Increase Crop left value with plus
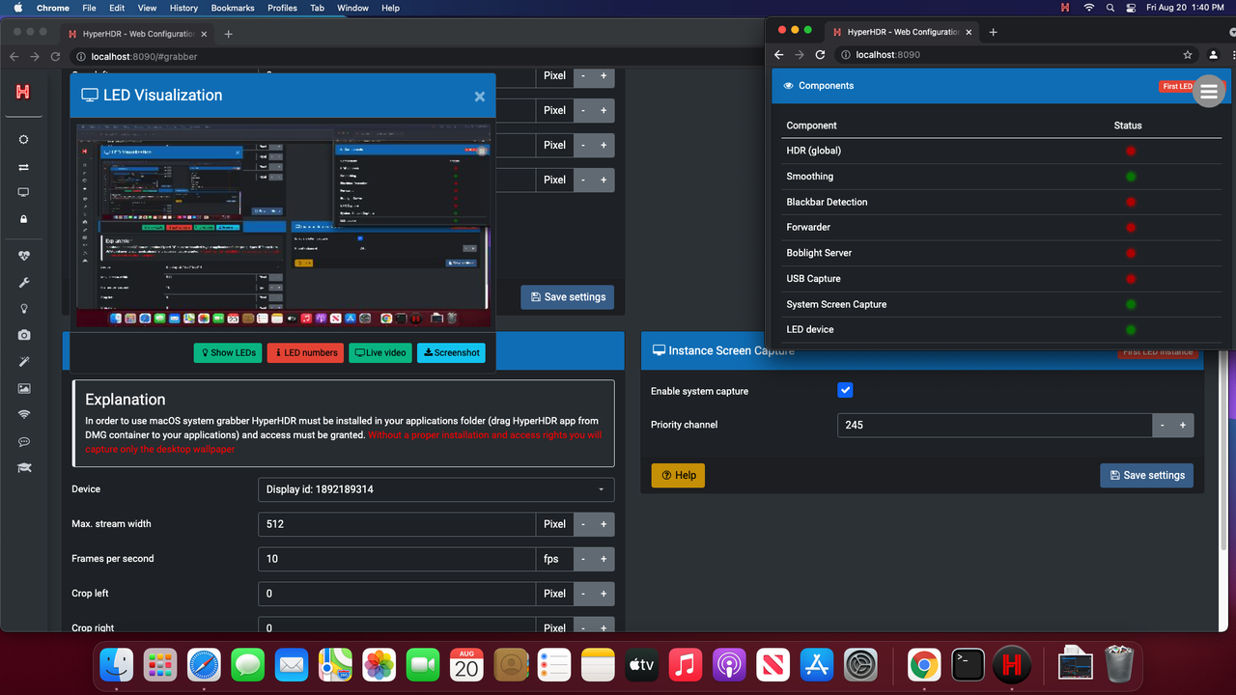 tap(604, 594)
